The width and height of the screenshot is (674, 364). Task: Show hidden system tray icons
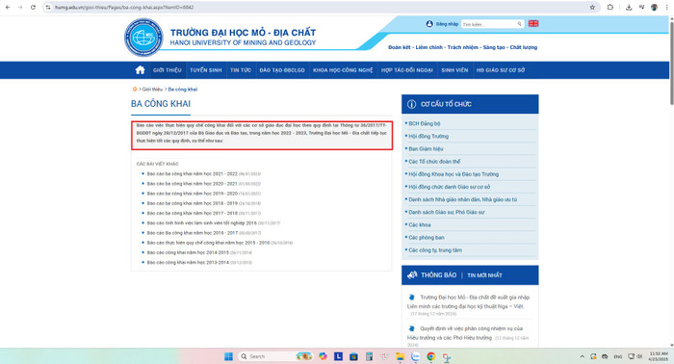(x=582, y=356)
